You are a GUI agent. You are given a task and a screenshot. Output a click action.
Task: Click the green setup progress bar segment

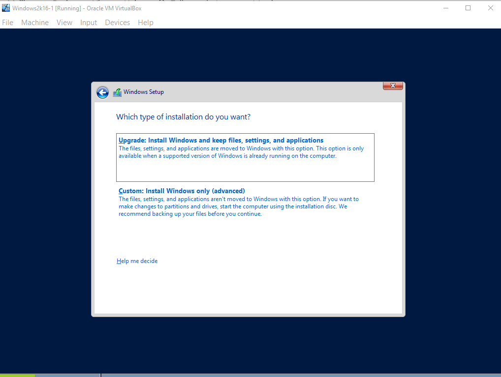[x=17, y=376]
